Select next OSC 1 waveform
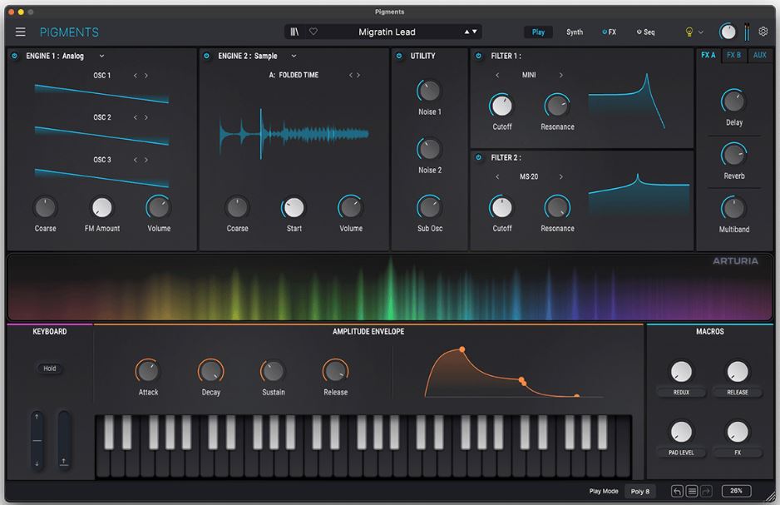The image size is (780, 505). tap(146, 76)
